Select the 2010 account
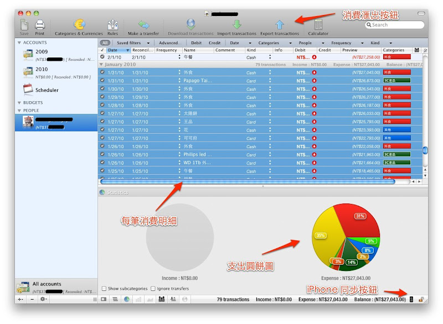The height and width of the screenshot is (324, 443). click(56, 72)
